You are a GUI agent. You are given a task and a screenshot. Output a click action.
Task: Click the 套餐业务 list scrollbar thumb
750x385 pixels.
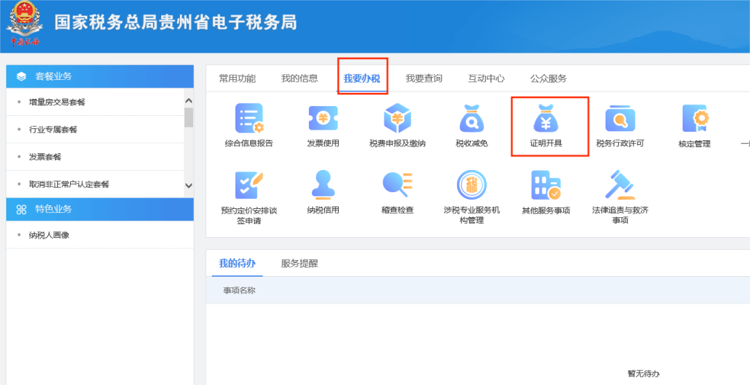coord(188,117)
